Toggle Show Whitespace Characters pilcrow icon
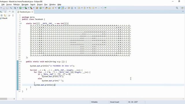Viewport: 185px width, 104px height. (75, 8)
